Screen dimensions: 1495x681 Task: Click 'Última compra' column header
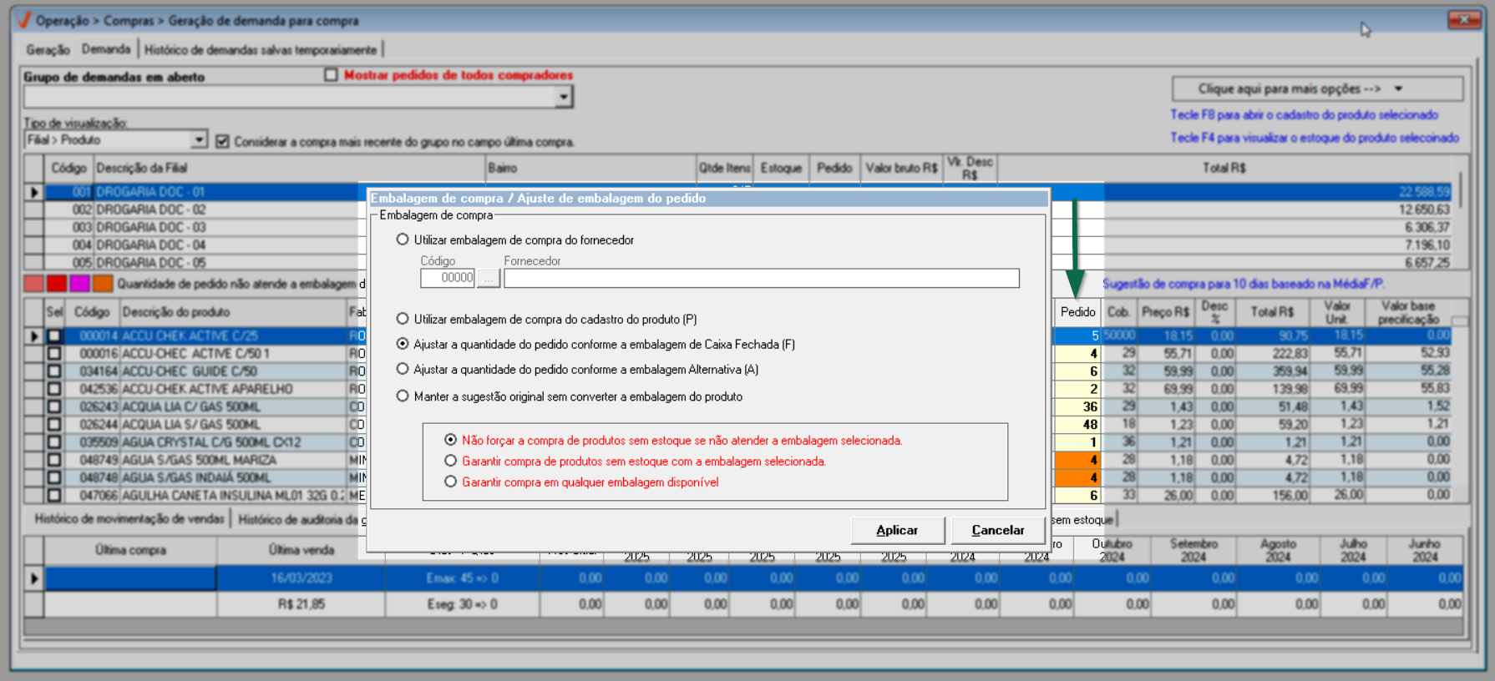pyautogui.click(x=130, y=550)
